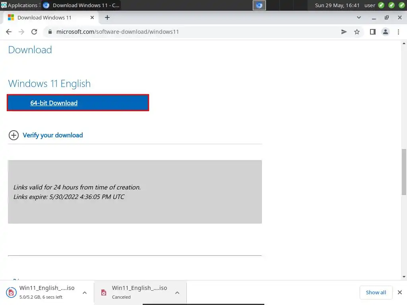Bookmark this page with the star icon
The height and width of the screenshot is (305, 407).
tap(357, 32)
